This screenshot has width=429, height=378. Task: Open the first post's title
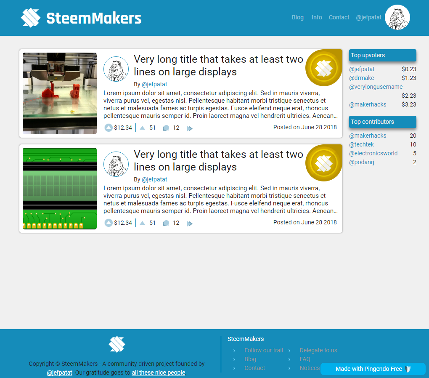tap(218, 66)
